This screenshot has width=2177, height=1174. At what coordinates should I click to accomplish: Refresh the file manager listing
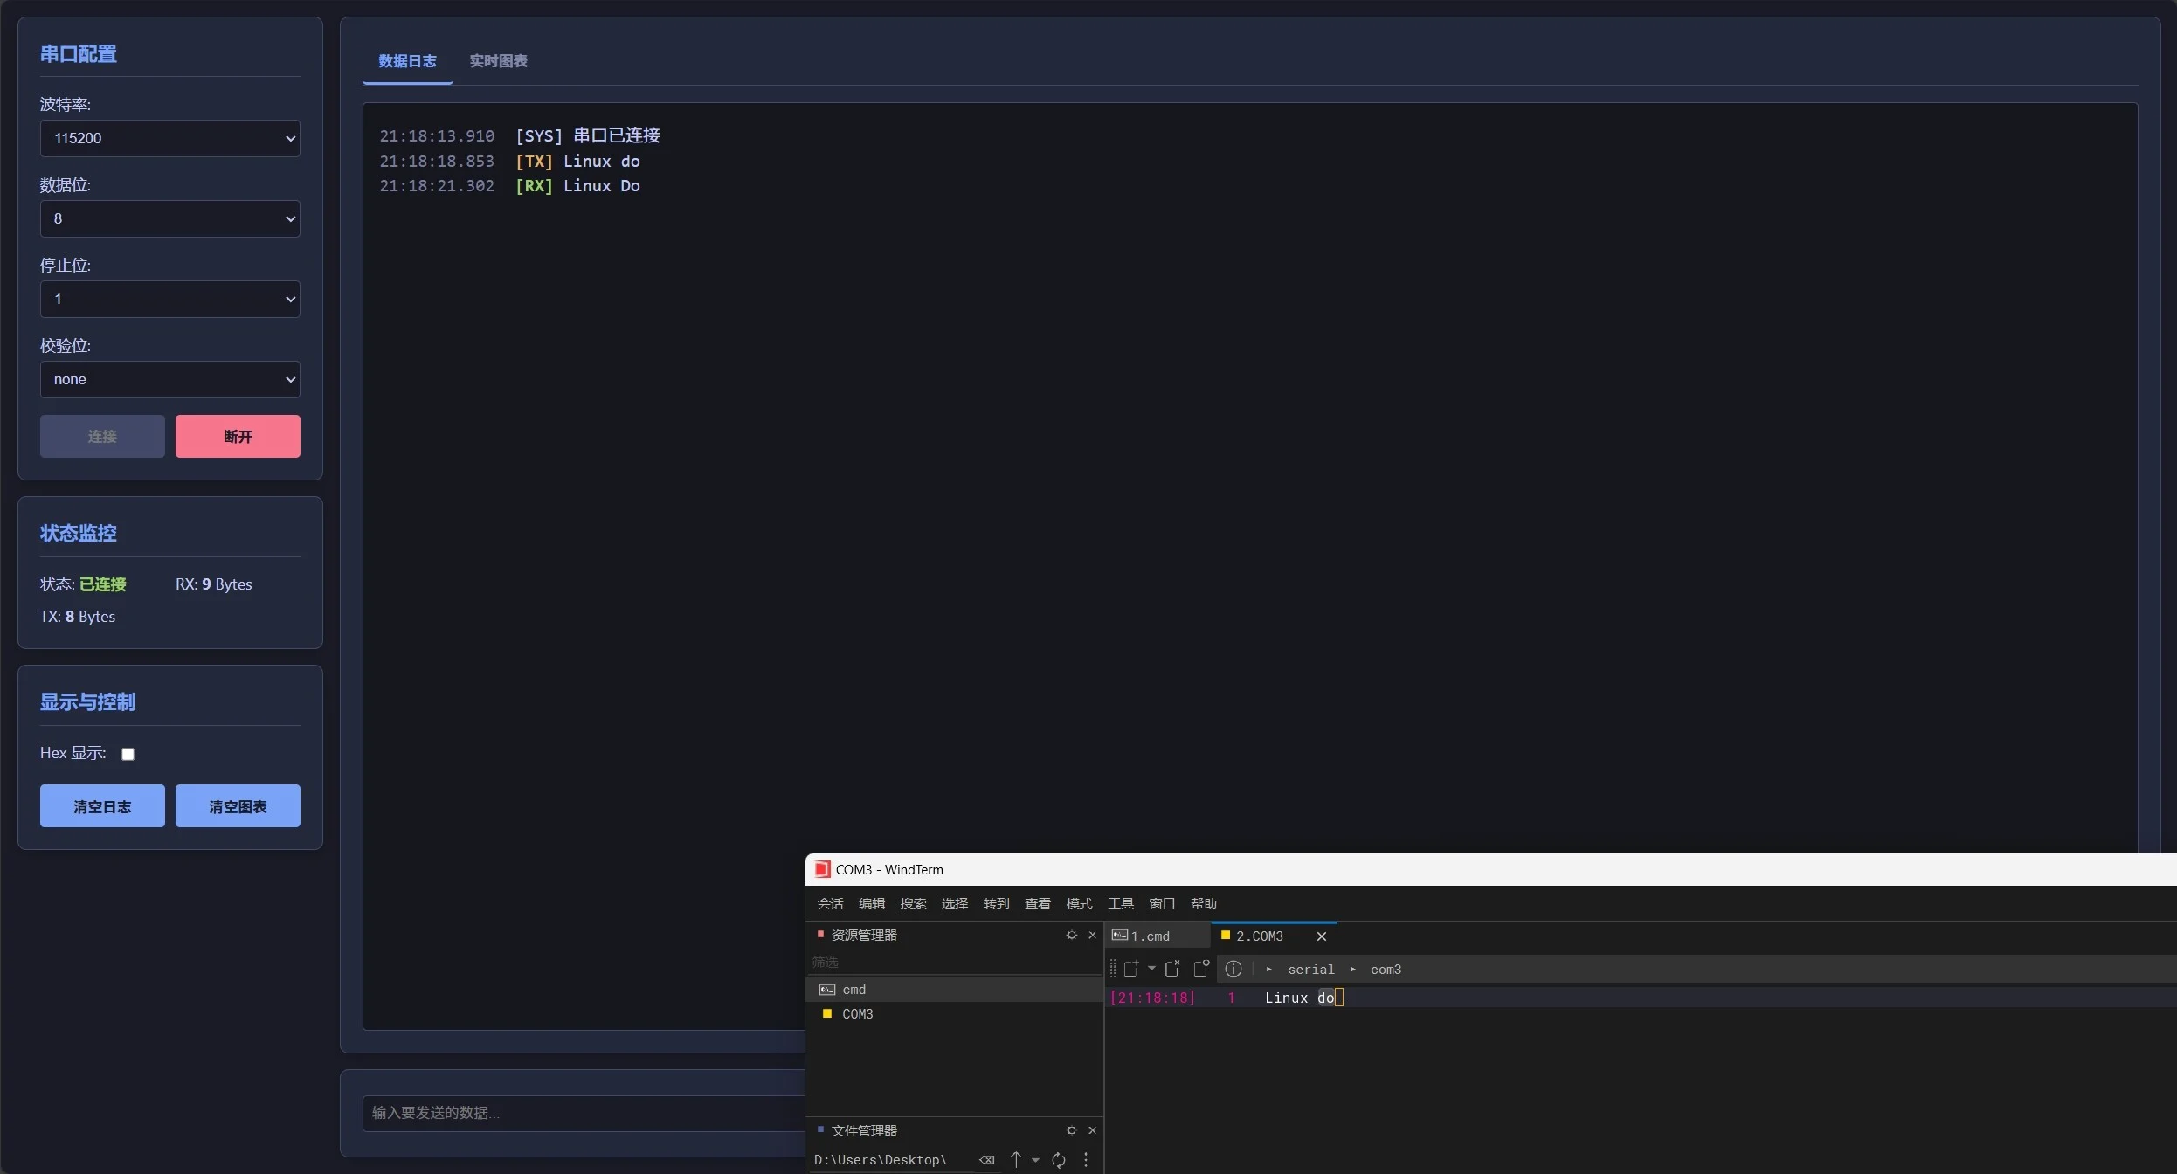(1059, 1160)
